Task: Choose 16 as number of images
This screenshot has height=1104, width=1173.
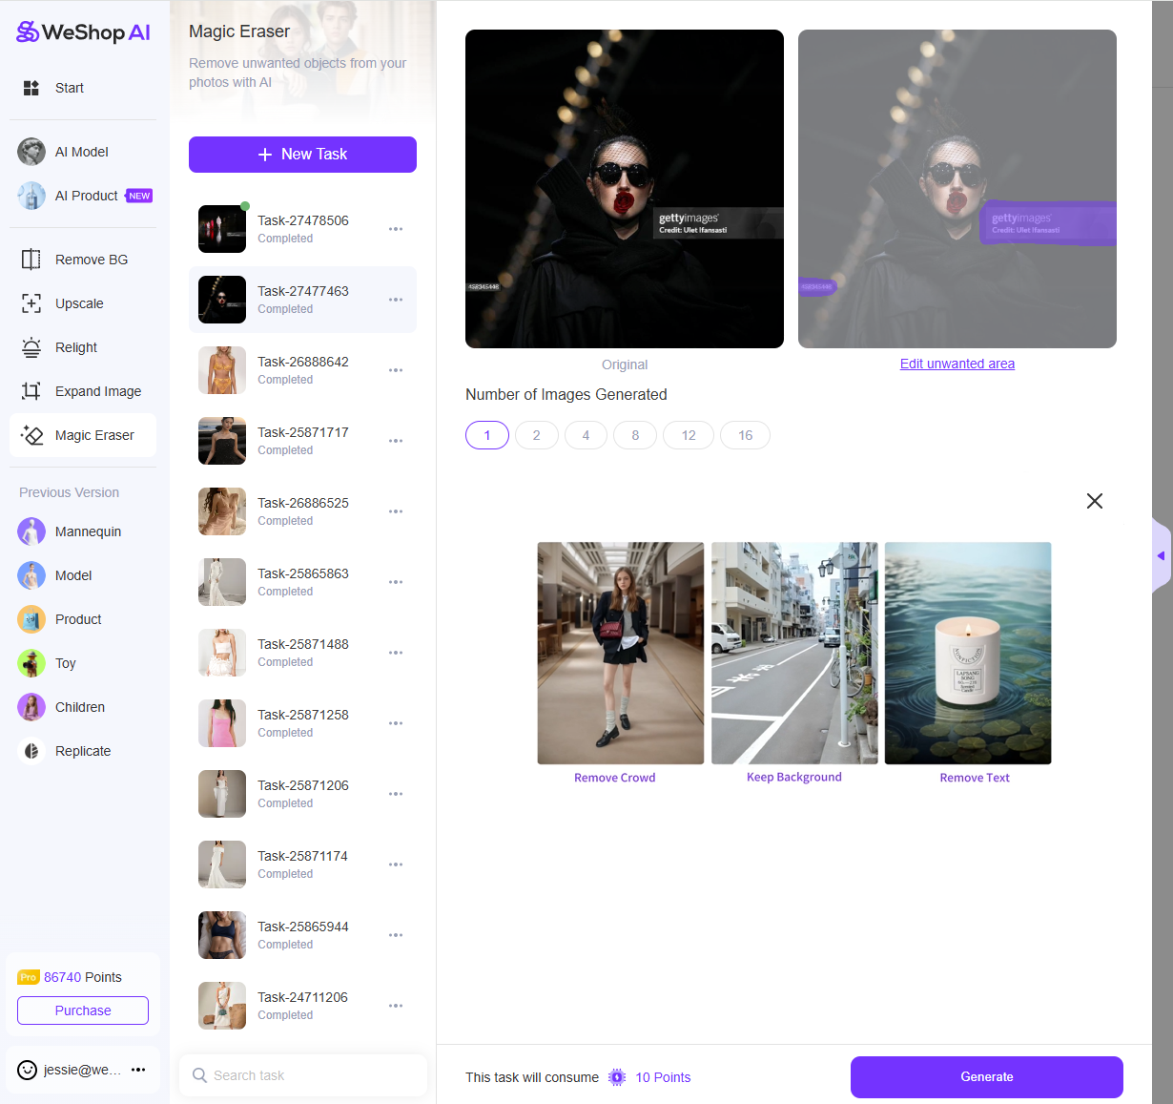Action: [745, 435]
